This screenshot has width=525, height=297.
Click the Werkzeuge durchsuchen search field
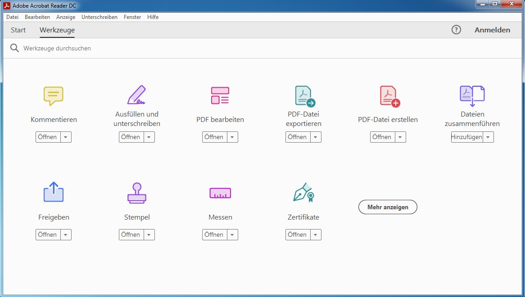[x=135, y=48]
